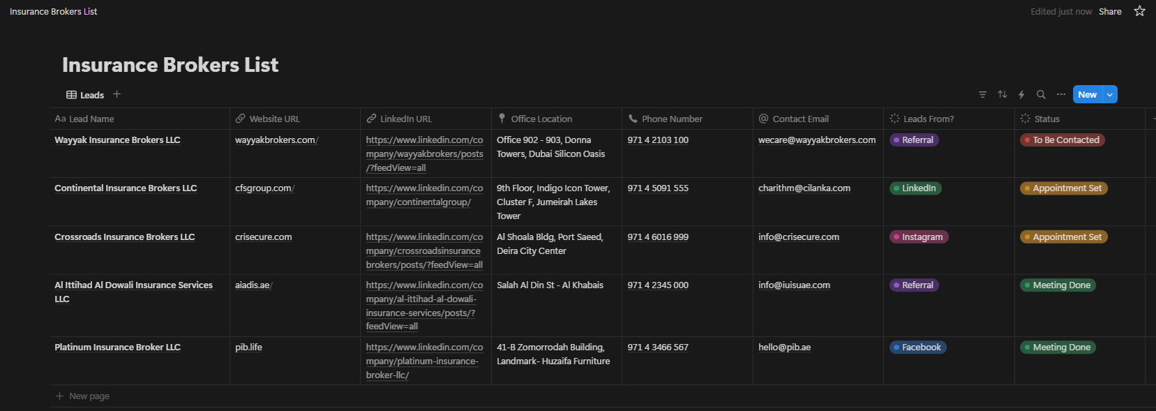Viewport: 1156px width, 411px height.
Task: Open the filter icon in toolbar
Action: point(982,94)
